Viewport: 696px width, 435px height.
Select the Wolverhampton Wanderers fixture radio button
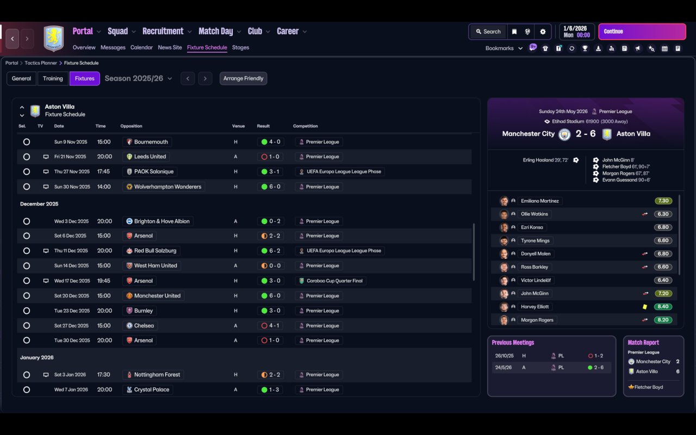click(x=27, y=187)
